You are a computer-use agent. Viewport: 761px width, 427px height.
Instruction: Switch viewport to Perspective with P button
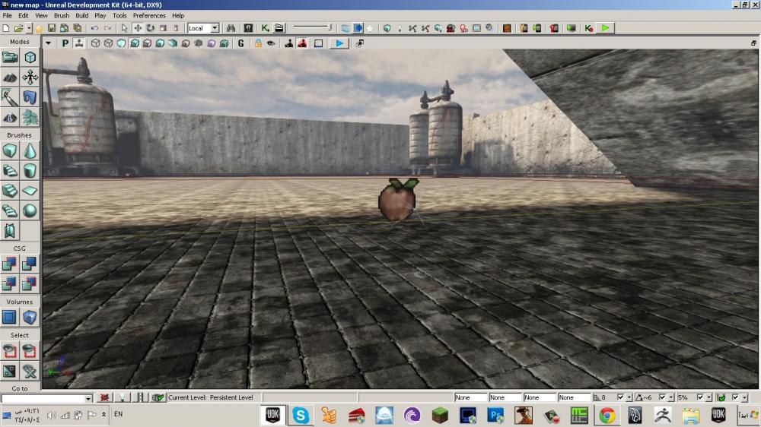tap(65, 43)
